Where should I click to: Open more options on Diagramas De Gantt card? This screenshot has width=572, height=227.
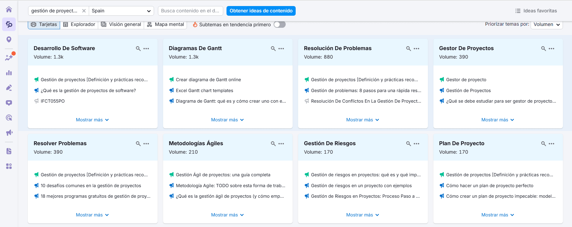tap(281, 49)
